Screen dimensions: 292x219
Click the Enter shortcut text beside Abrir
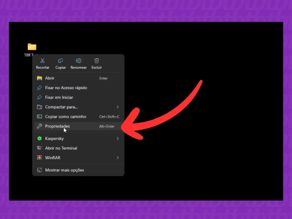[x=103, y=79]
